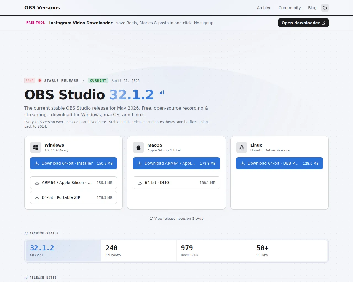Click the Linux penguin icon
353x282 pixels.
click(x=242, y=147)
